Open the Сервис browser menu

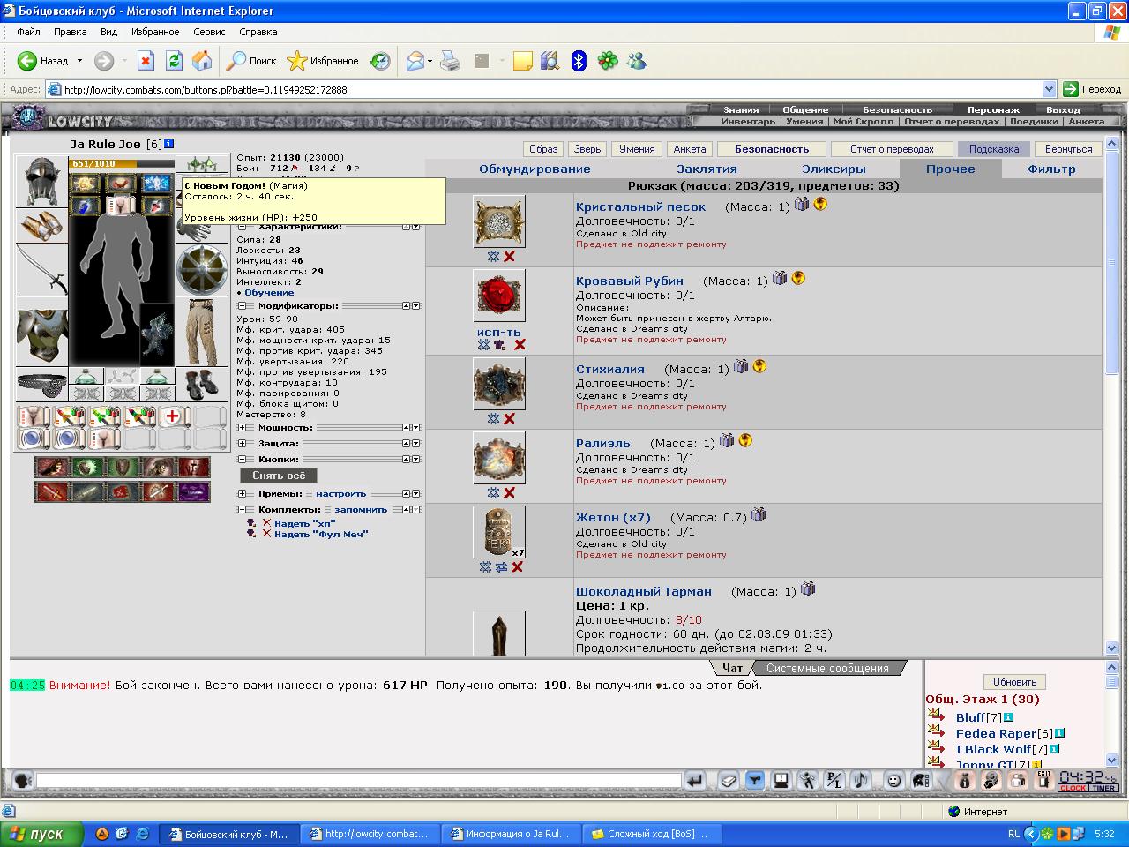pos(209,32)
